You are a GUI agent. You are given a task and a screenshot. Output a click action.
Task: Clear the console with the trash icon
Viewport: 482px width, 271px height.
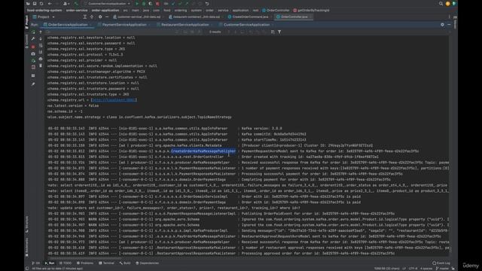pyautogui.click(x=41, y=65)
